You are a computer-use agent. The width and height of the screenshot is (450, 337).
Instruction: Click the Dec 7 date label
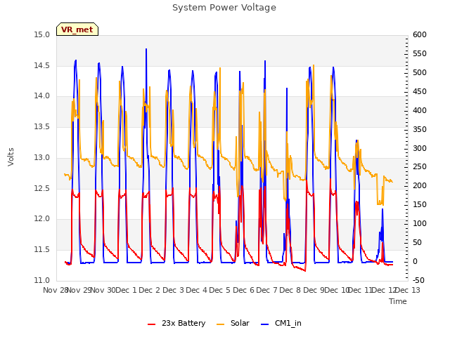point(267,290)
